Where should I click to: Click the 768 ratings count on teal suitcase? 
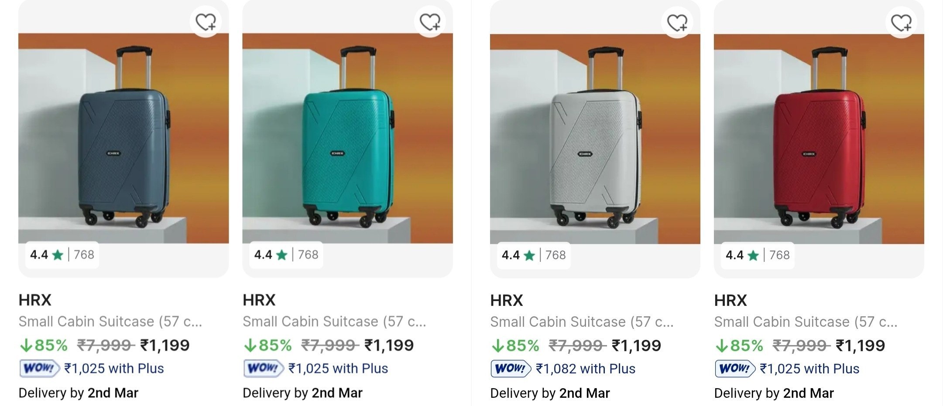tap(308, 255)
